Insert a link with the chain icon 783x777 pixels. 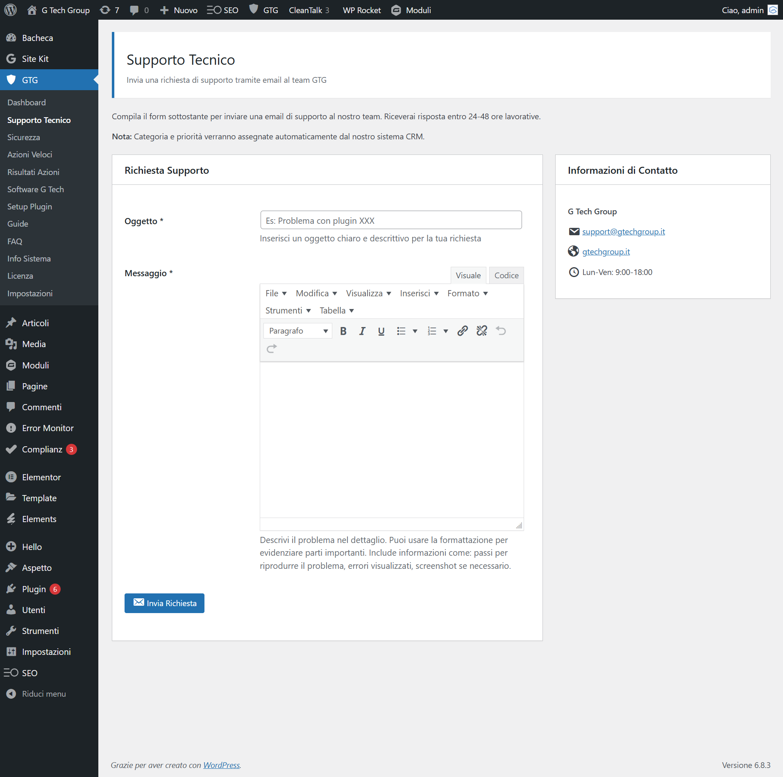463,331
